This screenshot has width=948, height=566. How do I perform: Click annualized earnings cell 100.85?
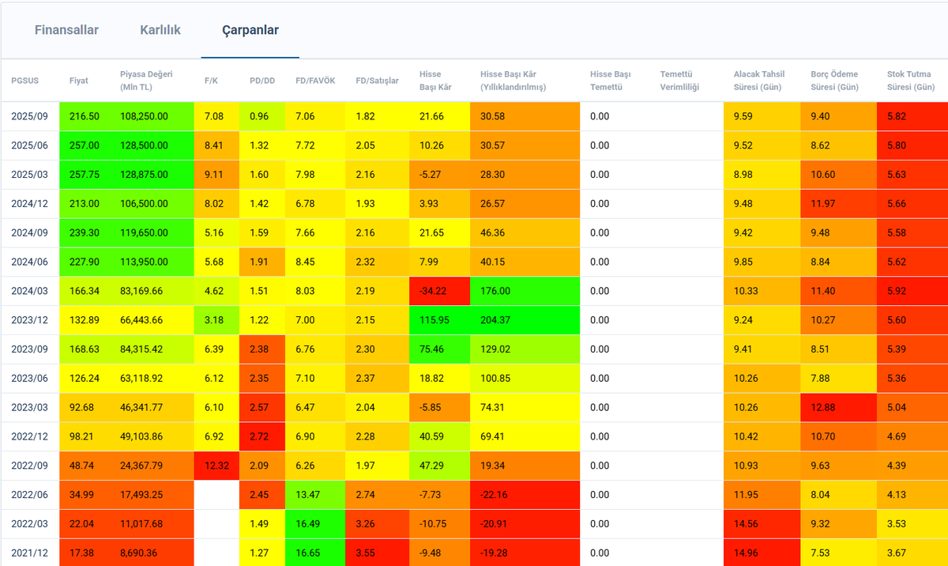coord(525,379)
